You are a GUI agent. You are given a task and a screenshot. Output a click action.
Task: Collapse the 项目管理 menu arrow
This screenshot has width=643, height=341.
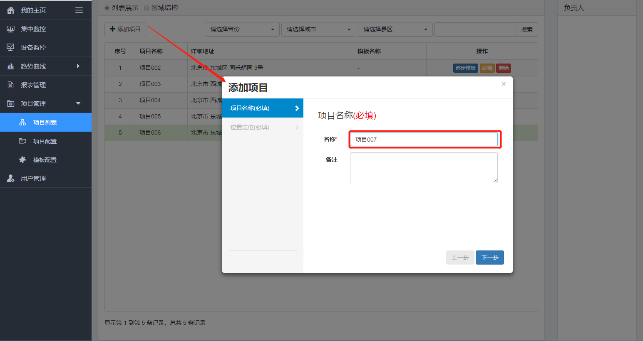pyautogui.click(x=78, y=103)
